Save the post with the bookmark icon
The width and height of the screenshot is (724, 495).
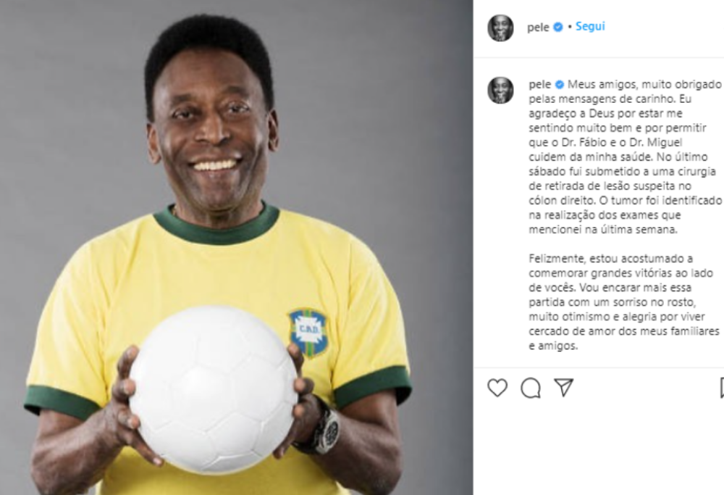click(722, 387)
